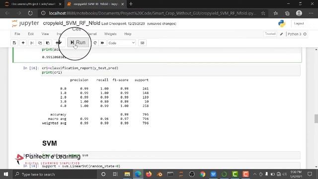Screen dimensions: 318x179
Task: Click the SVM markdown heading
Action: pyautogui.click(x=50, y=143)
